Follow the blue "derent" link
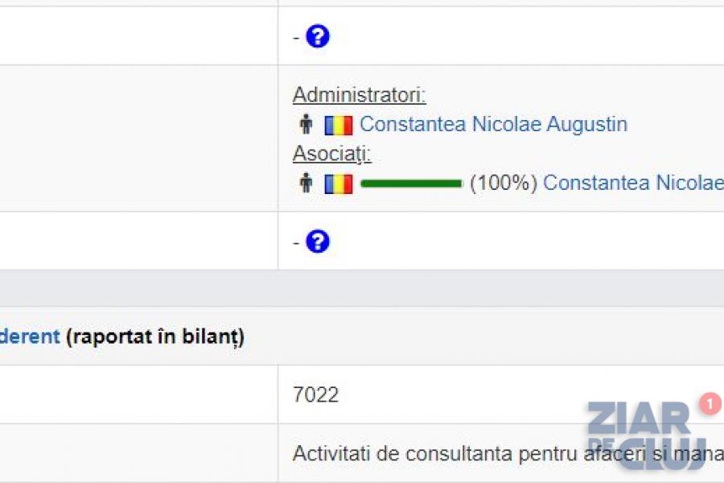 [30, 336]
